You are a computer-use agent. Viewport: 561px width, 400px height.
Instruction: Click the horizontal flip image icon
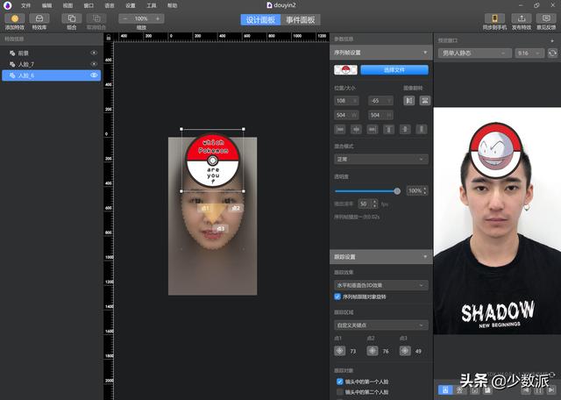point(408,101)
